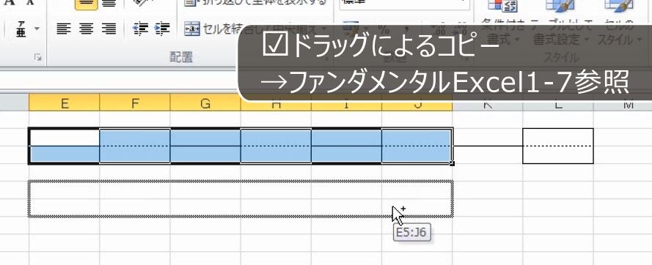Toggle wrap text (折り返して全体を表示する)
The image size is (652, 265).
(256, 2)
